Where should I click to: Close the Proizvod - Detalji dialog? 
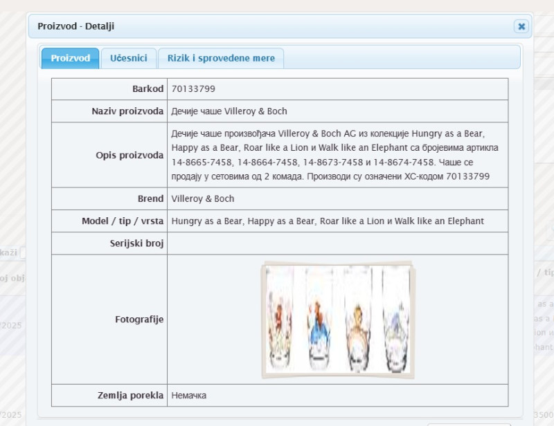521,26
